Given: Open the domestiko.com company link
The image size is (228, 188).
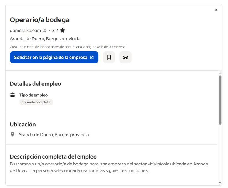Looking at the screenshot, I should tap(25, 30).
